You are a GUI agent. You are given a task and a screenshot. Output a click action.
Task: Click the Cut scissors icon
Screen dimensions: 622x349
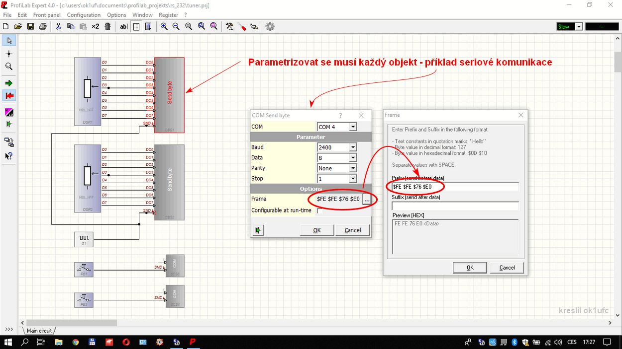coord(58,27)
